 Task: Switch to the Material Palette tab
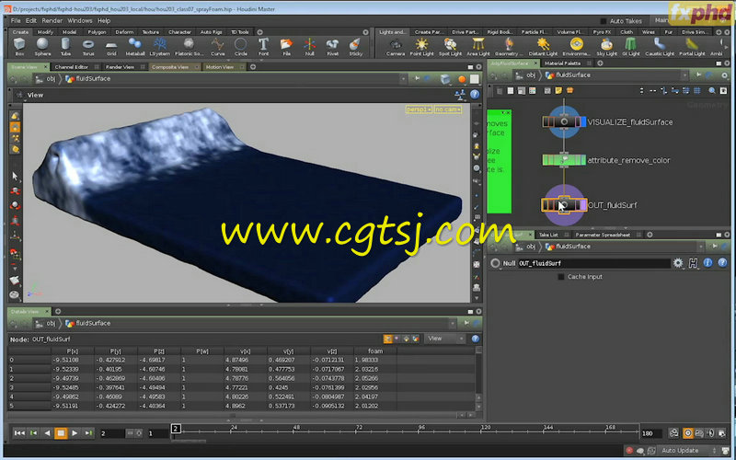point(562,63)
